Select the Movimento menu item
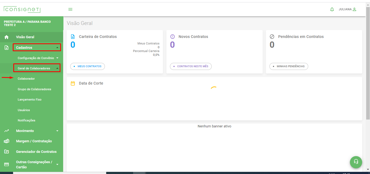This screenshot has height=174, width=370. click(x=25, y=131)
